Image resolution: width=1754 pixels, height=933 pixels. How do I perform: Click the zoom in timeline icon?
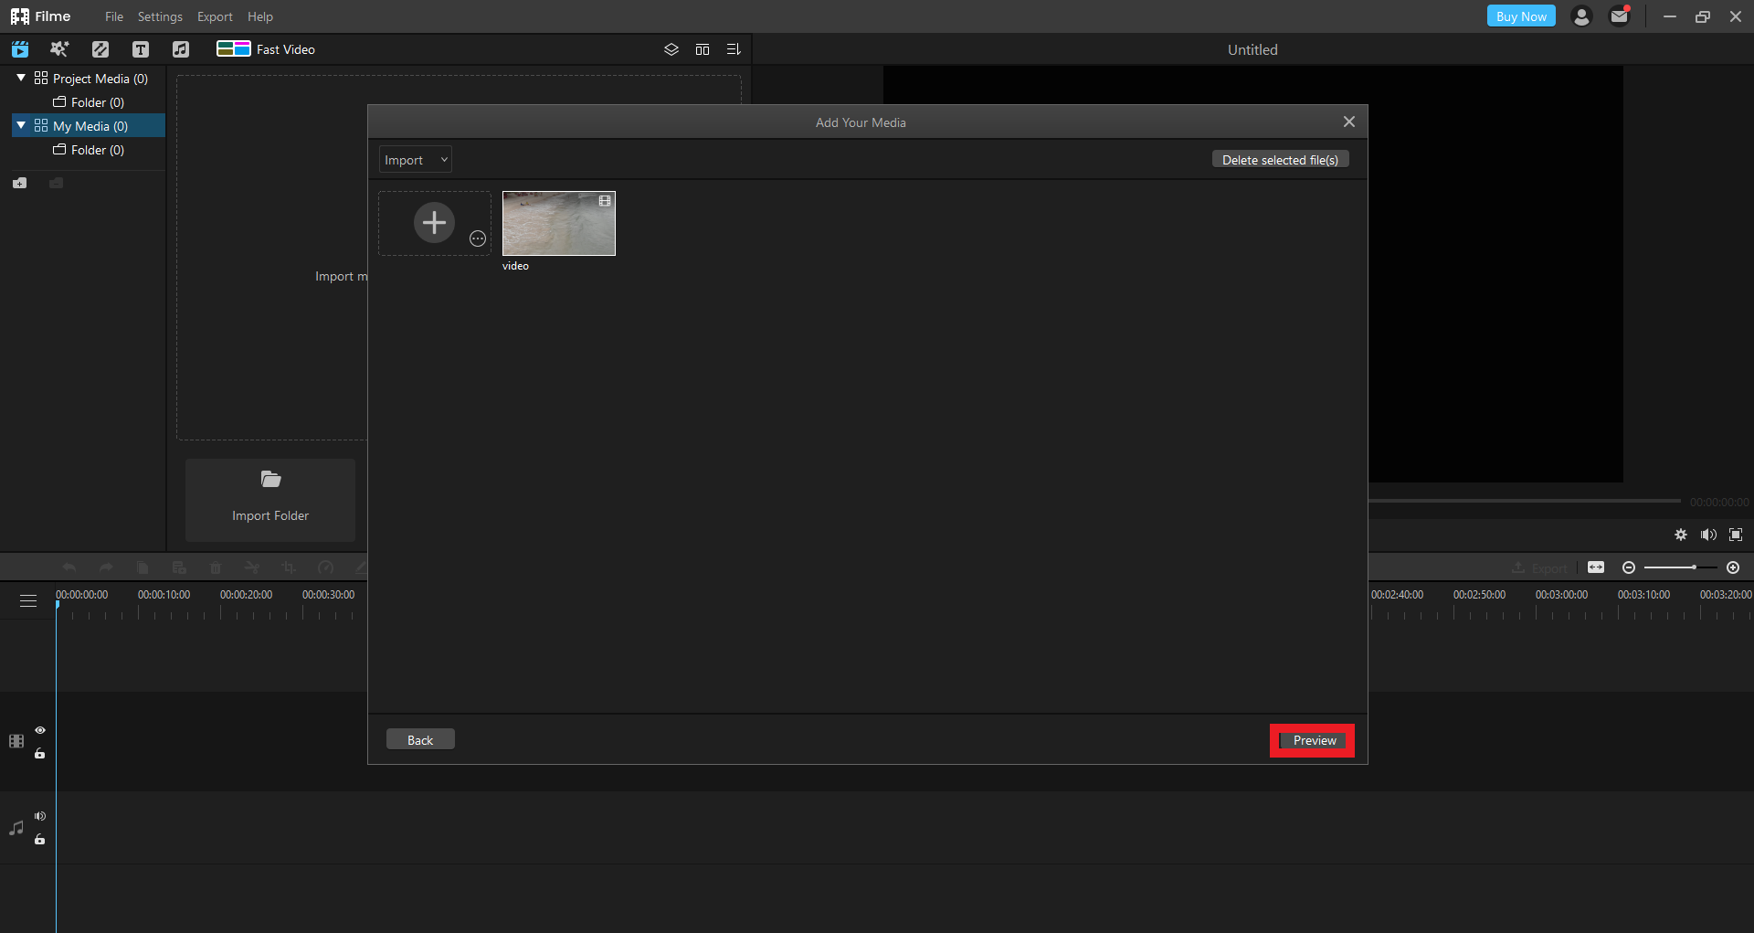click(1733, 567)
